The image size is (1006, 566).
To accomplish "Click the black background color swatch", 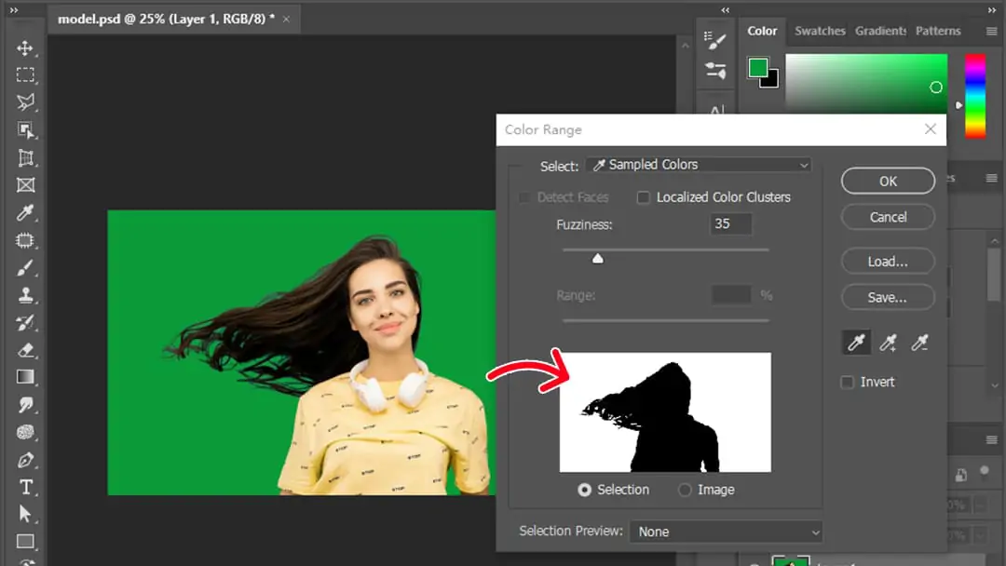I will pos(772,81).
